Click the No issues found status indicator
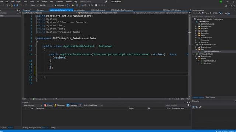Screen dimensions: 236x132 pos(39,99)
